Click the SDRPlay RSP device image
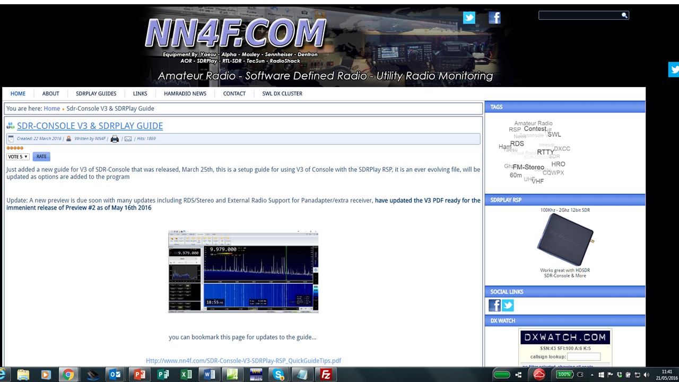Viewport: 679px width, 382px height. tap(565, 240)
